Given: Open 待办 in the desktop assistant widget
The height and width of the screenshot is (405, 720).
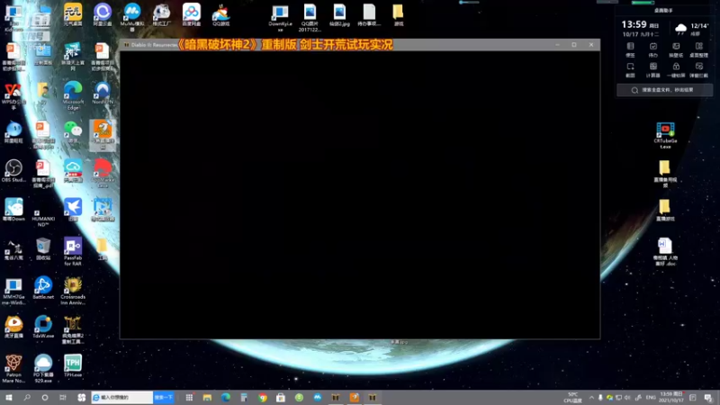Looking at the screenshot, I should (653, 49).
